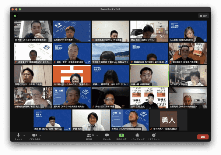Stop video with the camera icon
Screen dimensions: 221x155
coord(35,135)
